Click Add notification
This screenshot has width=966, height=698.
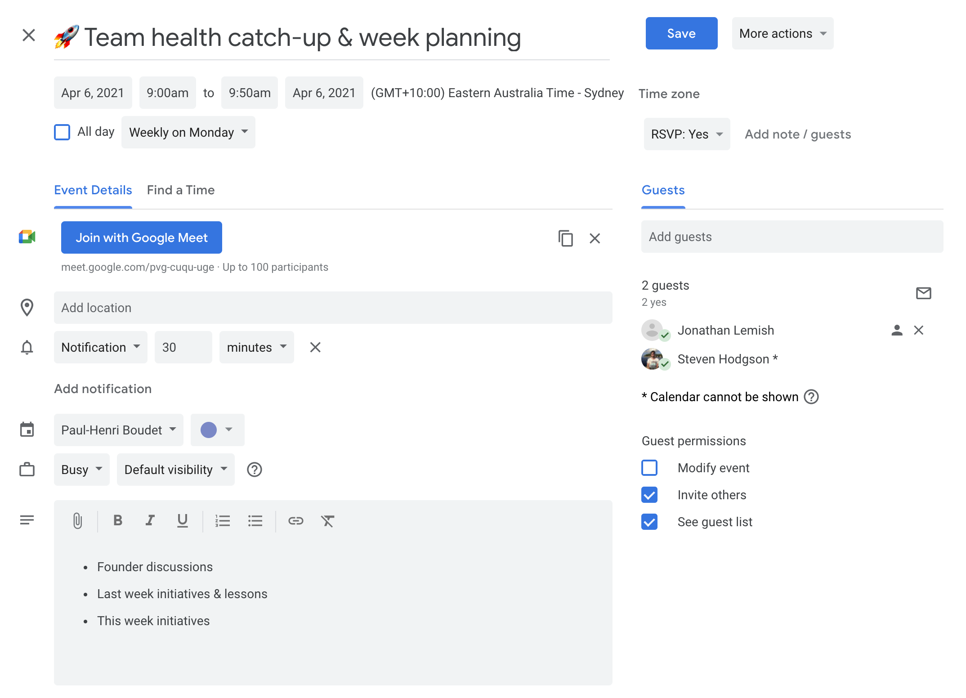tap(103, 389)
